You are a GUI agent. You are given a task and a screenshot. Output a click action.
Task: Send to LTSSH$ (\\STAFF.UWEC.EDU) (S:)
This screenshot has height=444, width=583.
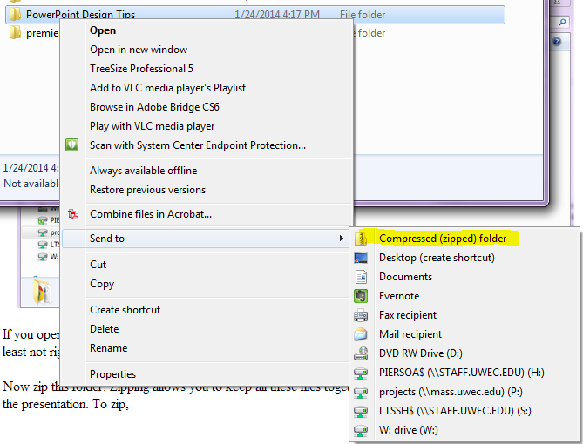coord(455,411)
